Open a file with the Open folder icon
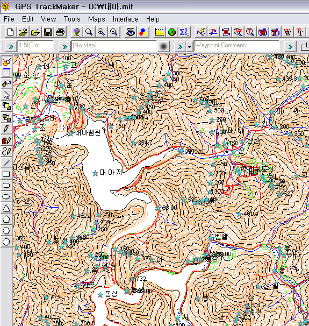The height and width of the screenshot is (326, 309). point(23,32)
